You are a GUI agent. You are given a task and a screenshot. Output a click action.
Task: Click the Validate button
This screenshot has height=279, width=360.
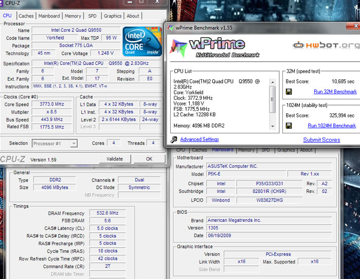[115, 159]
